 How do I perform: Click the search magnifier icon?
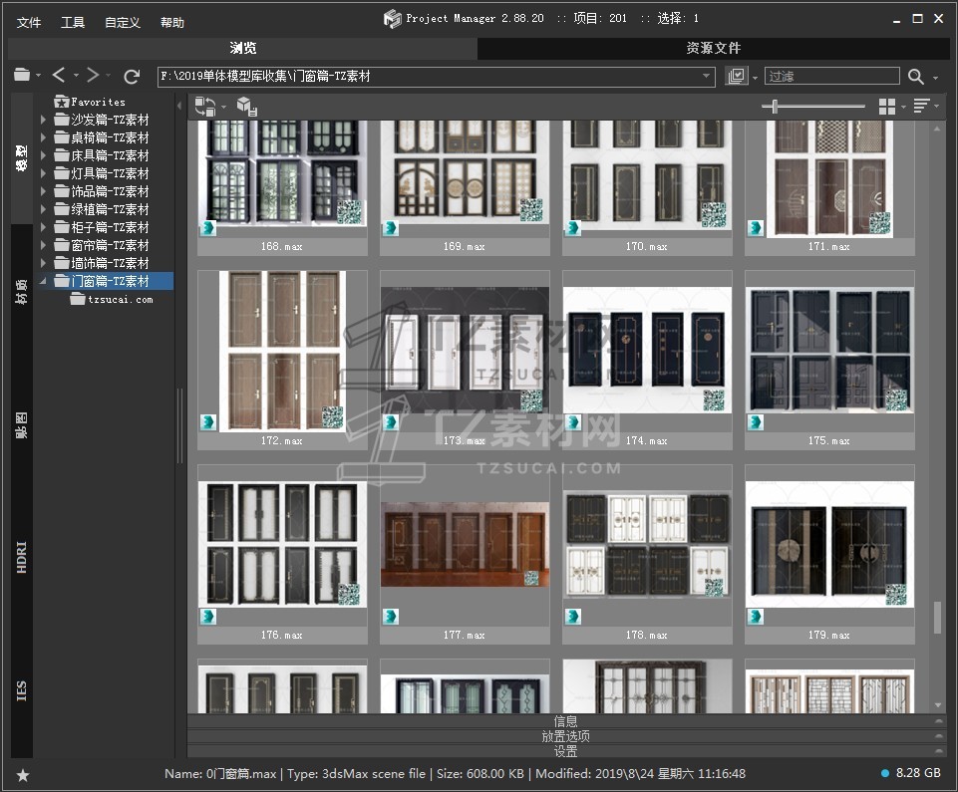(915, 76)
